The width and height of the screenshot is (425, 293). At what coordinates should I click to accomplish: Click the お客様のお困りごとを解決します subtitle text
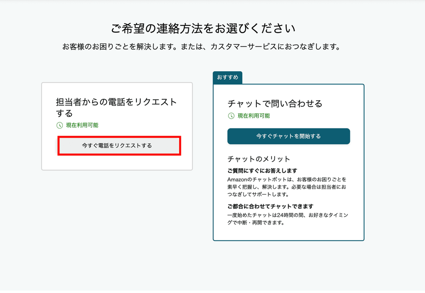pos(201,47)
